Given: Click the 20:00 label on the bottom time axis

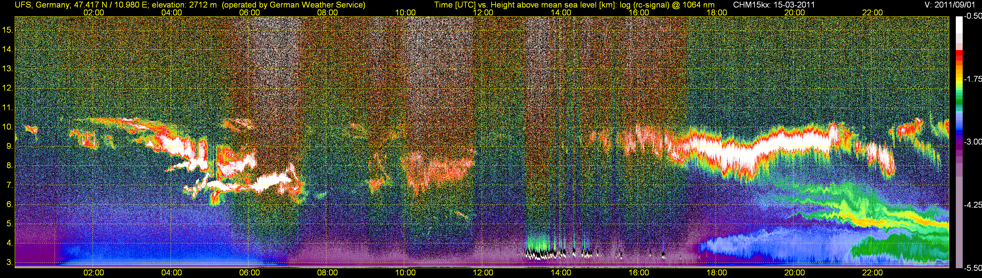Looking at the screenshot, I should [x=795, y=273].
